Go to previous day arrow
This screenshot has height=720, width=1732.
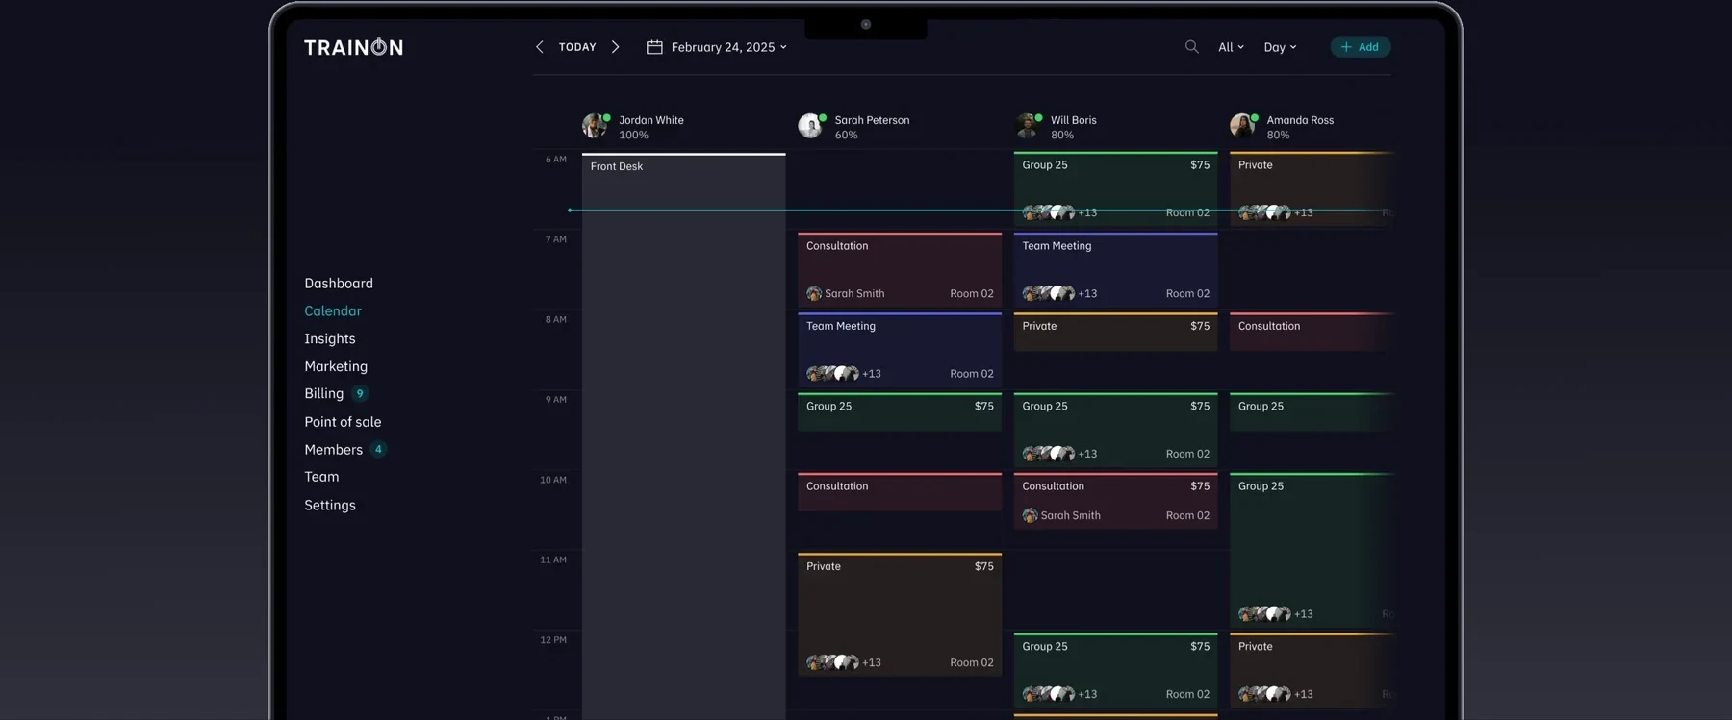(x=539, y=47)
